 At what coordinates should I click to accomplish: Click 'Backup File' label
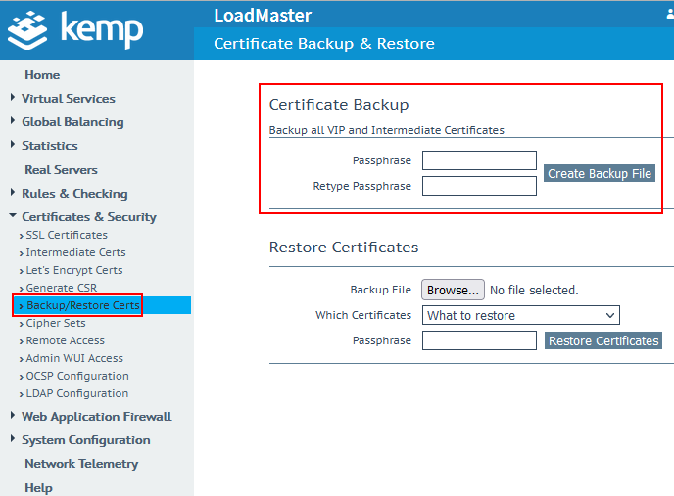[x=381, y=290]
